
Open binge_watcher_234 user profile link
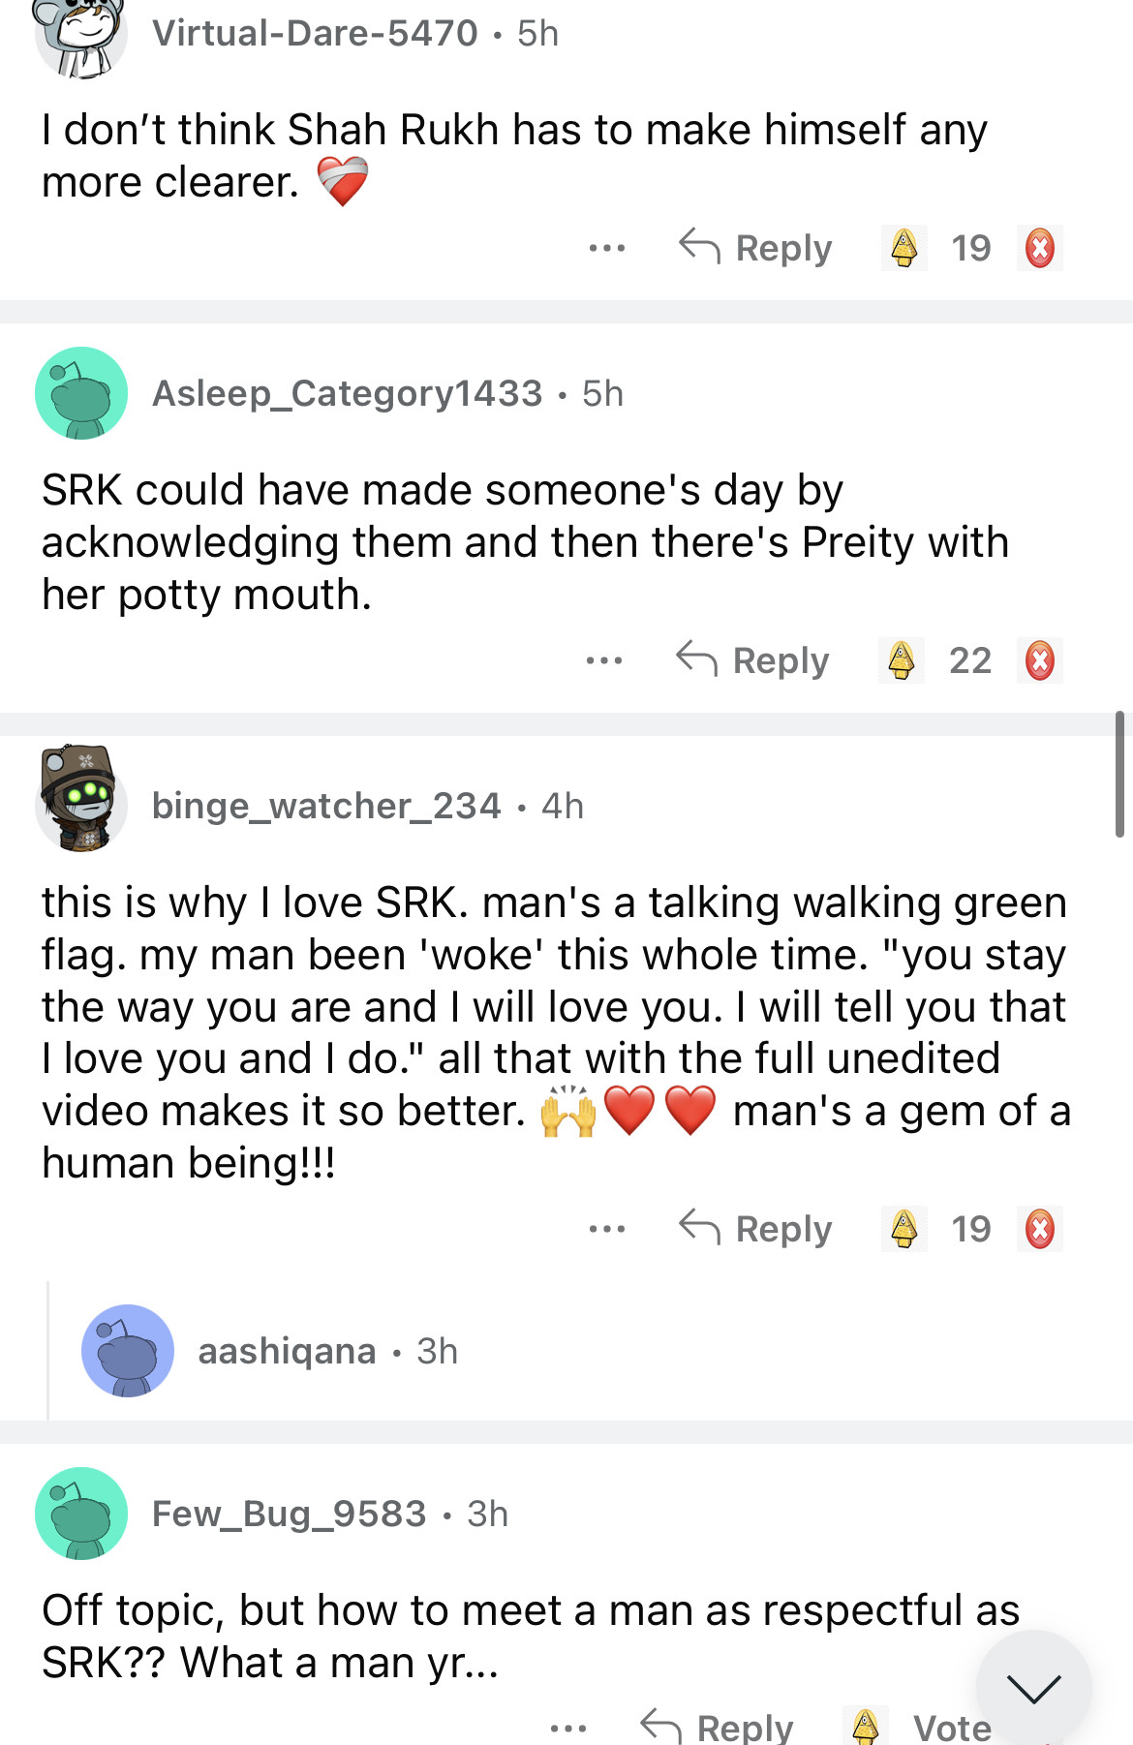point(326,806)
